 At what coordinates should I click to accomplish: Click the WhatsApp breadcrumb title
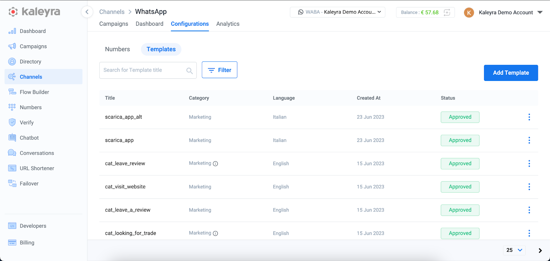(x=151, y=12)
